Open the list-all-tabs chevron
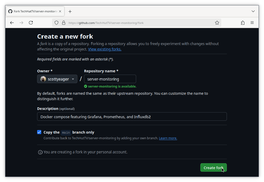 [253, 11]
